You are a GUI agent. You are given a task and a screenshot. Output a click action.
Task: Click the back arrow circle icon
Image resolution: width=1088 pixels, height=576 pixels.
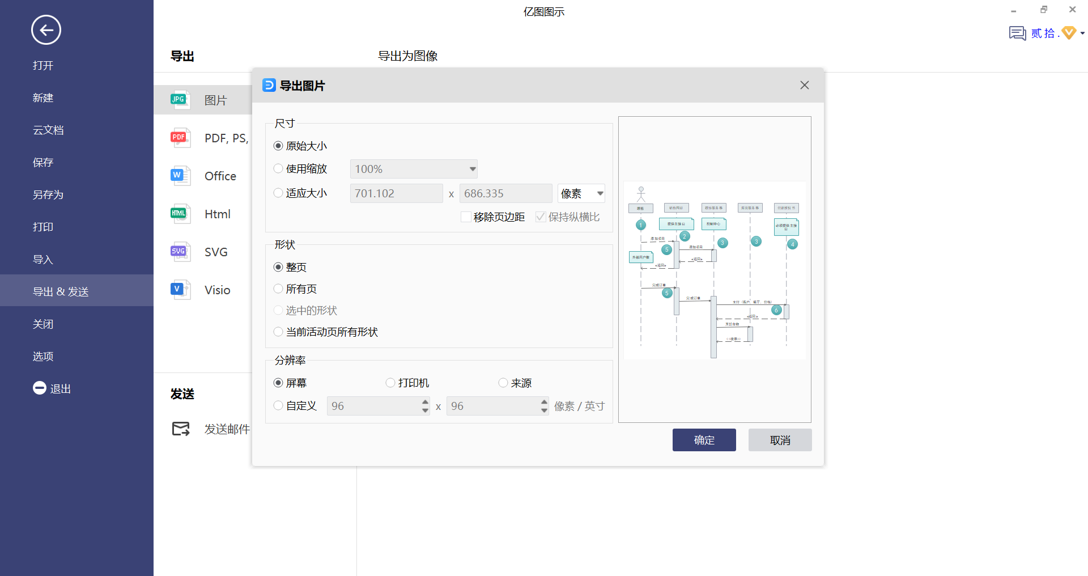[x=46, y=30]
